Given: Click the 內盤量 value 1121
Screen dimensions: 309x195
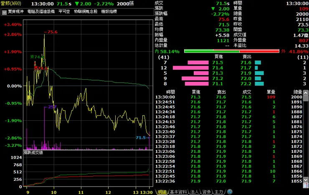Looking at the screenshot, I should [223, 41].
